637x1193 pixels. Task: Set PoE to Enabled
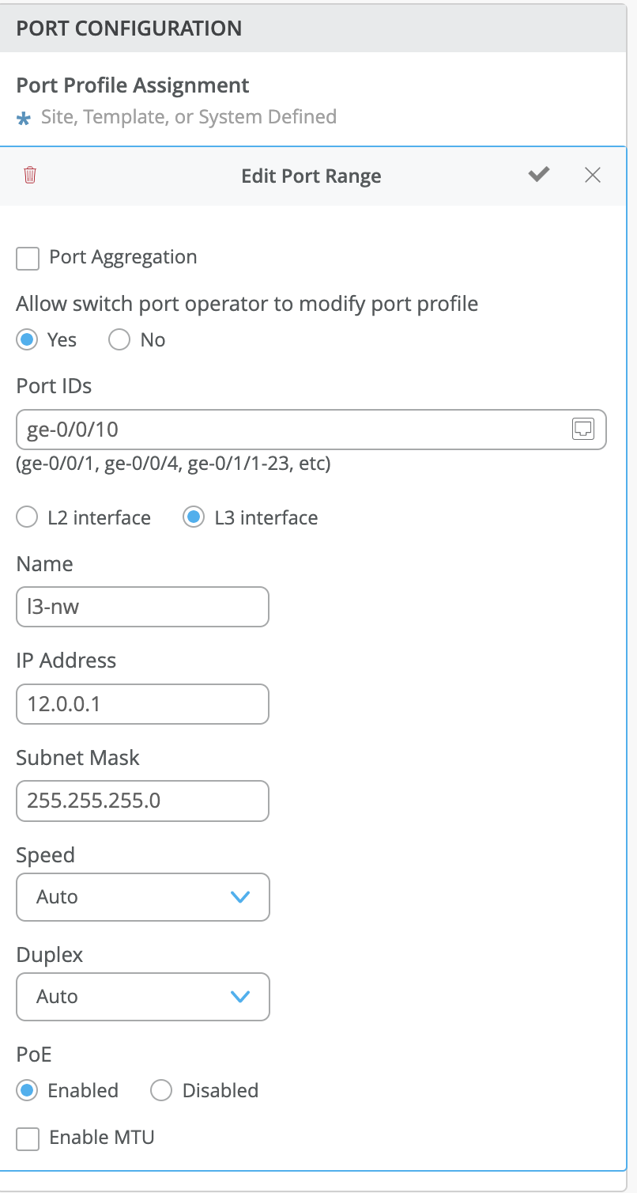pos(28,1091)
